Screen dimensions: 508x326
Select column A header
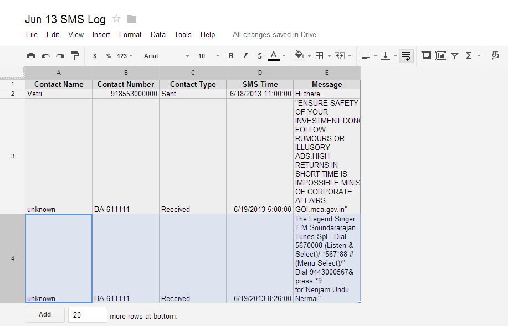[59, 73]
